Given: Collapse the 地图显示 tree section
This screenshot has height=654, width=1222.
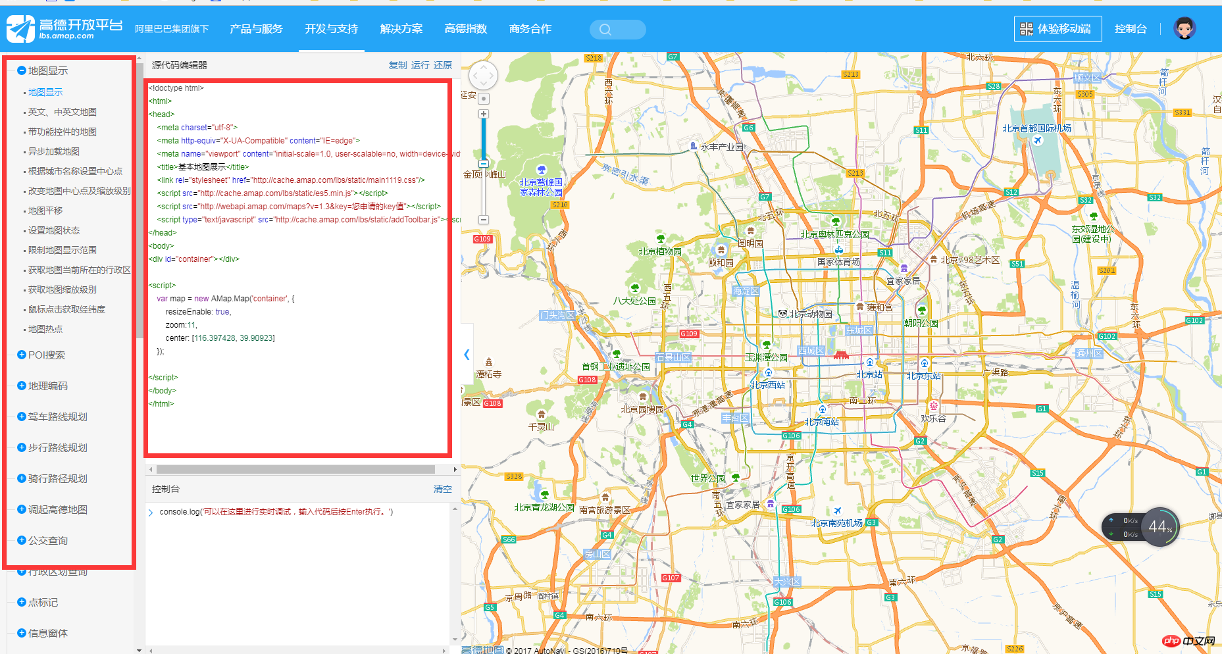Looking at the screenshot, I should [22, 70].
